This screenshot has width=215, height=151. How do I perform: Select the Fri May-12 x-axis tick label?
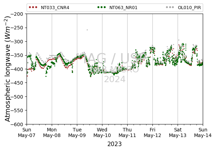point(152,132)
